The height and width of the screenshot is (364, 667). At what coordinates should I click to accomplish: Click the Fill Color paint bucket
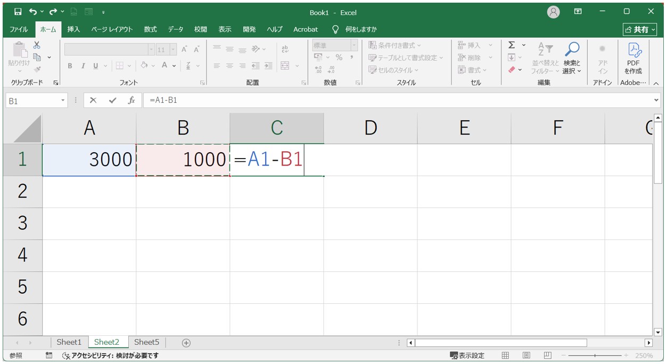coord(144,66)
